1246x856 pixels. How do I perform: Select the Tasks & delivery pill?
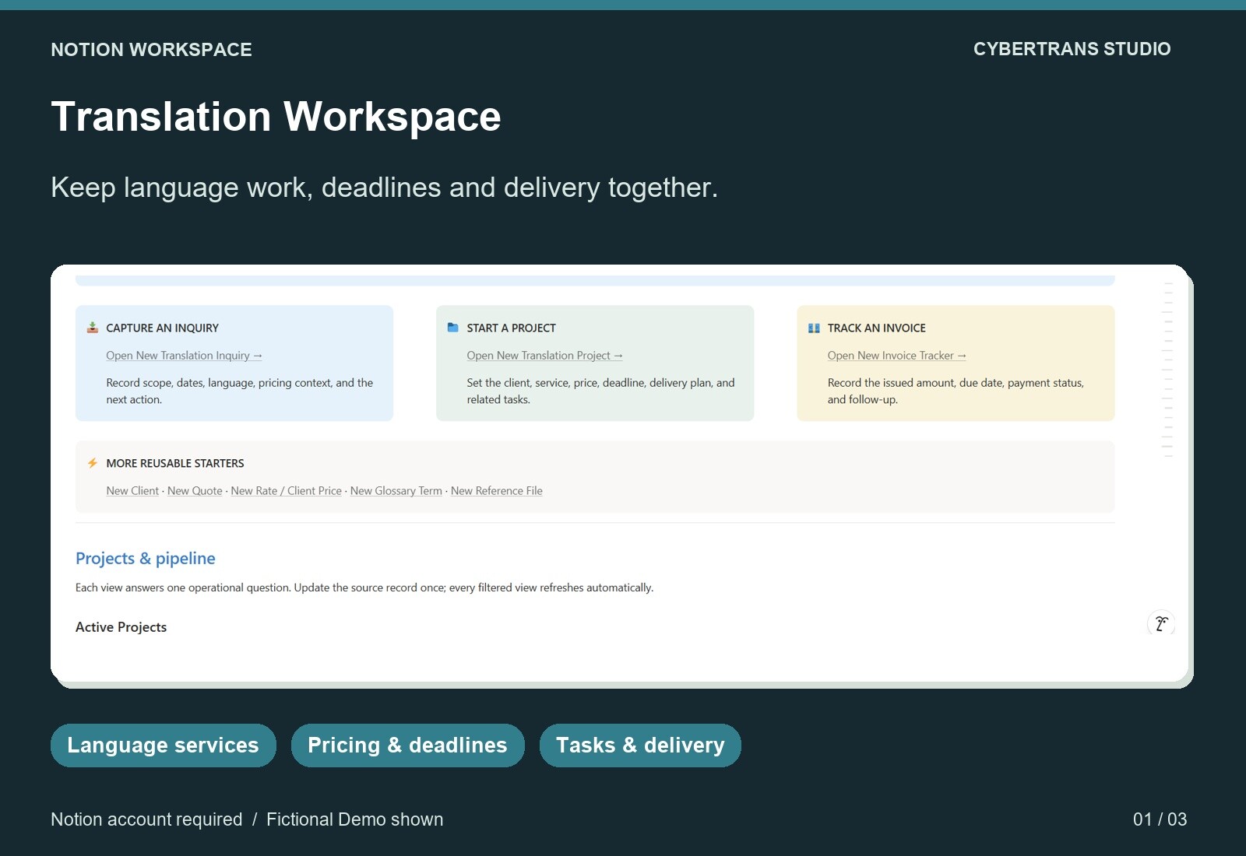(x=640, y=745)
